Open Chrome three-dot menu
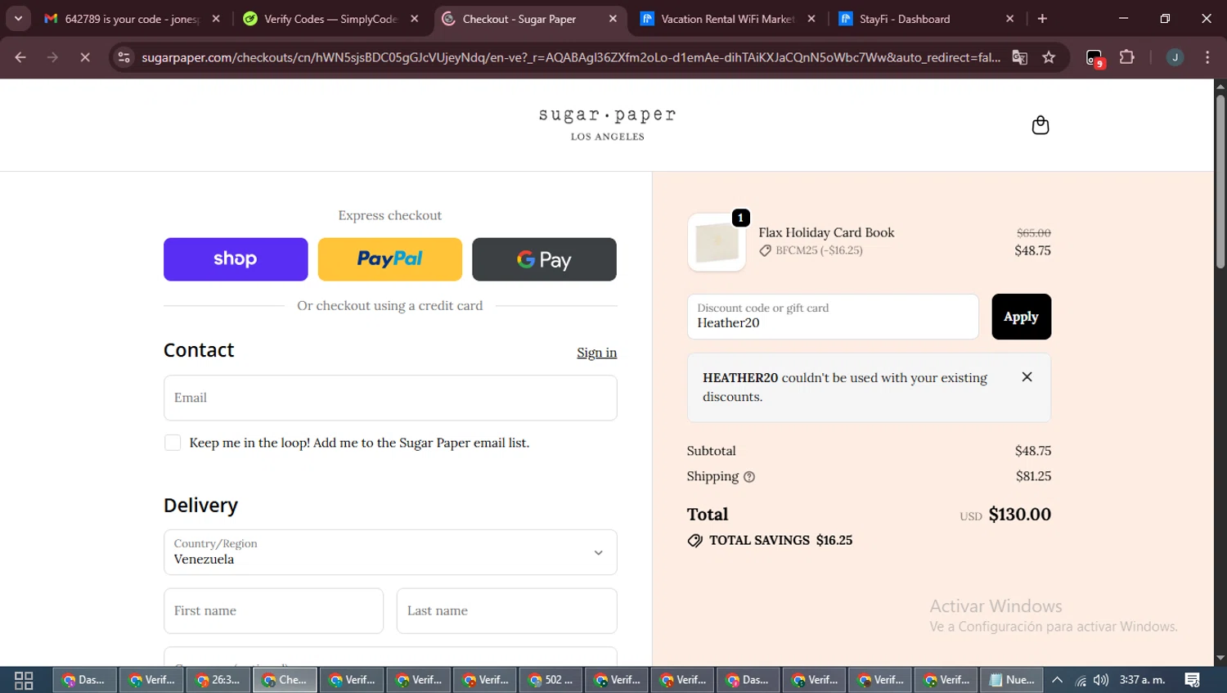 click(1207, 57)
